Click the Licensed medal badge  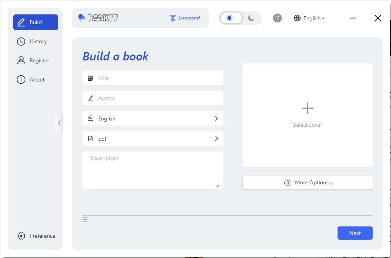185,18
